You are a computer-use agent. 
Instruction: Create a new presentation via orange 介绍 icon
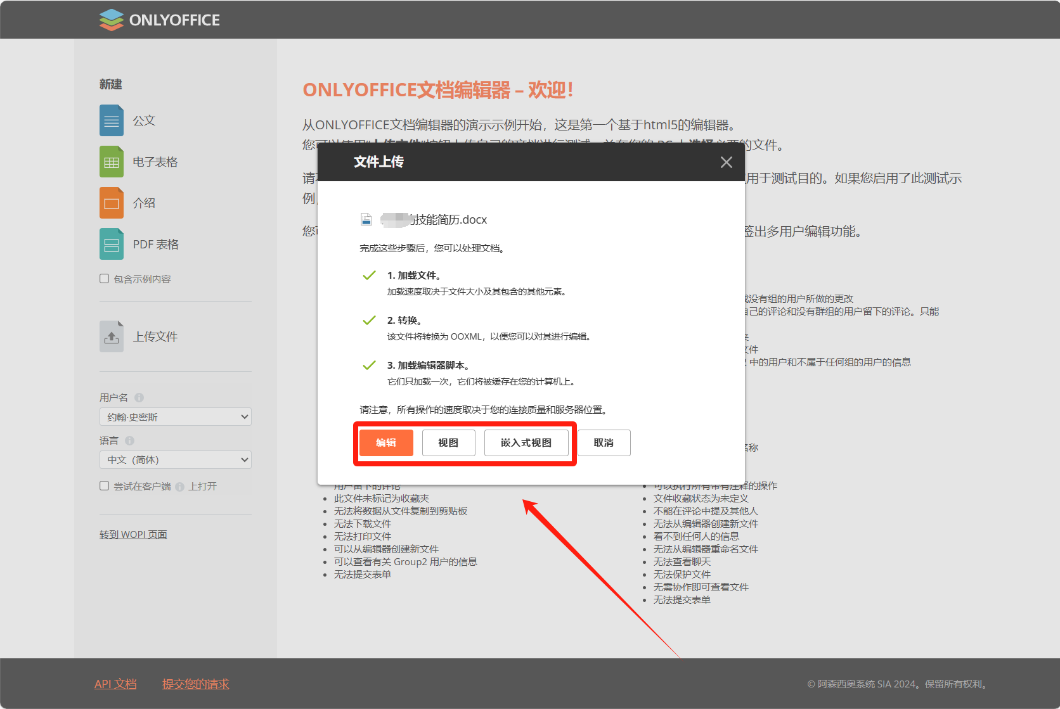[112, 203]
